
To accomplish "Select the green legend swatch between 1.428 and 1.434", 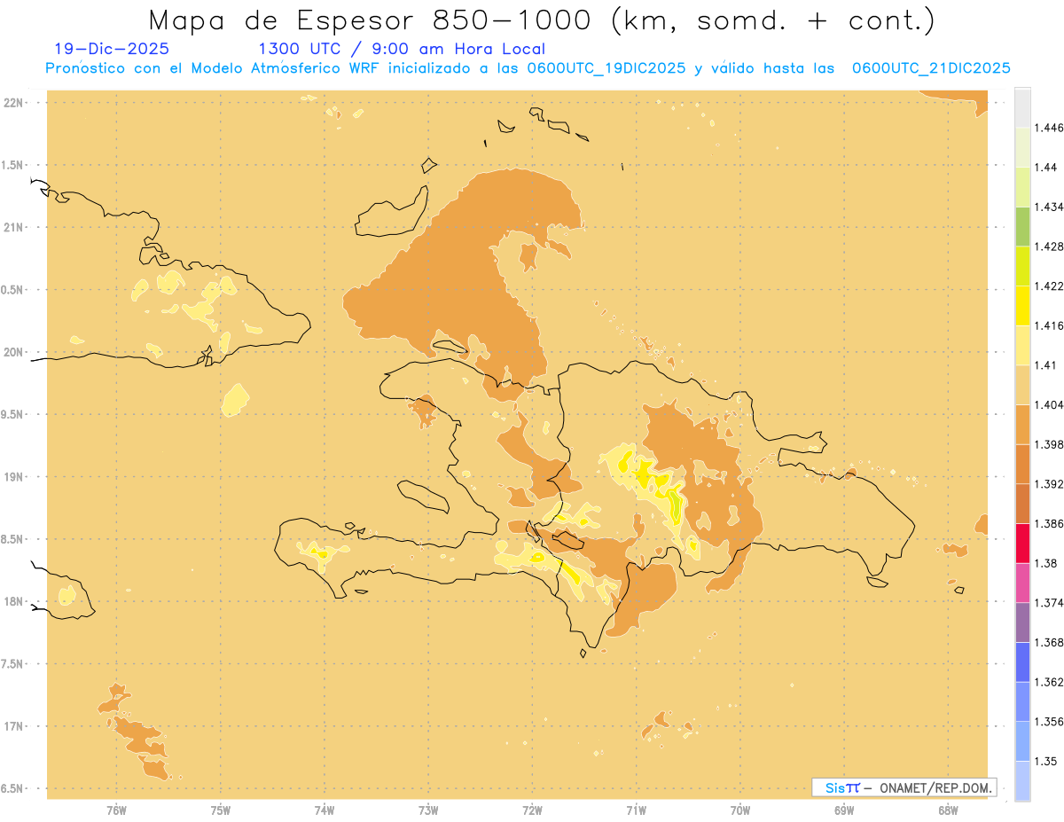I will (x=1022, y=226).
